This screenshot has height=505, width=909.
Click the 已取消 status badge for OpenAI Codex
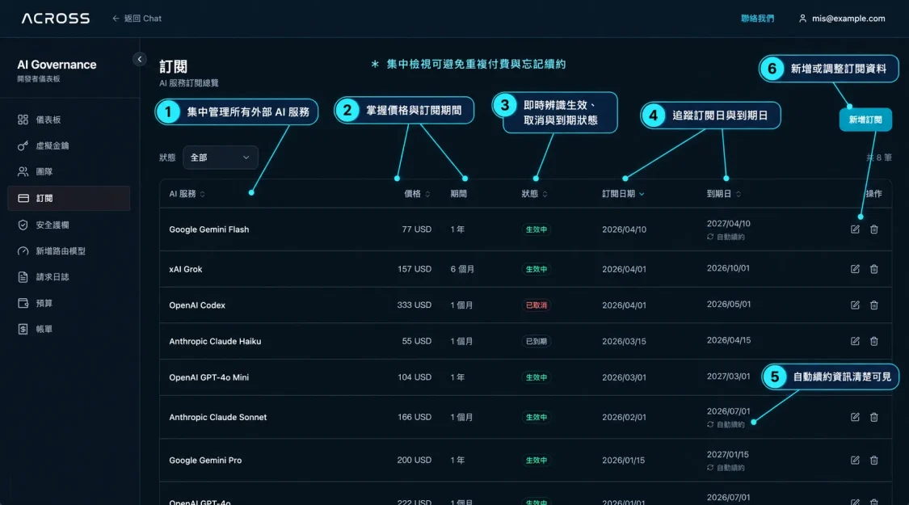(537, 305)
